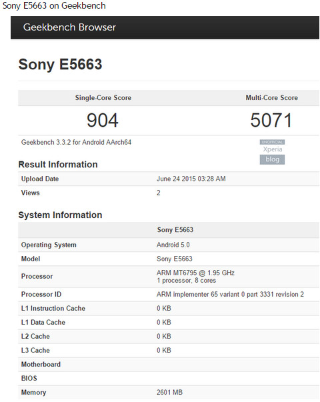Viewport: 320px width, 402px height.
Task: Click the Result Information section heading
Action: coord(58,165)
